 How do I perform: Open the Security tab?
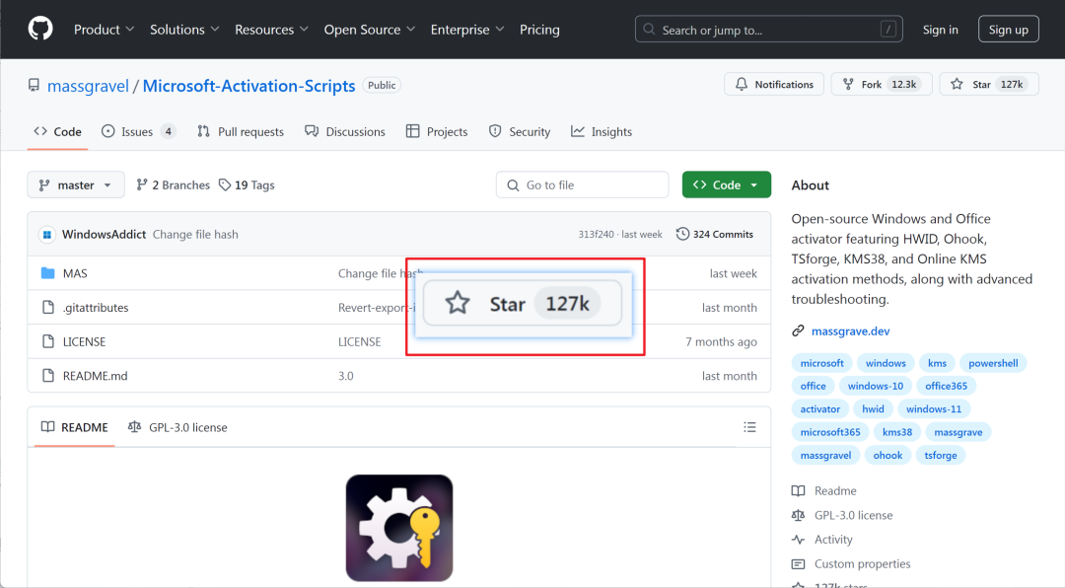pyautogui.click(x=520, y=132)
